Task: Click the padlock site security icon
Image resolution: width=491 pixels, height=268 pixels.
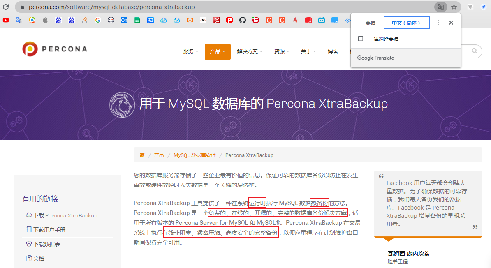Action: pos(22,7)
